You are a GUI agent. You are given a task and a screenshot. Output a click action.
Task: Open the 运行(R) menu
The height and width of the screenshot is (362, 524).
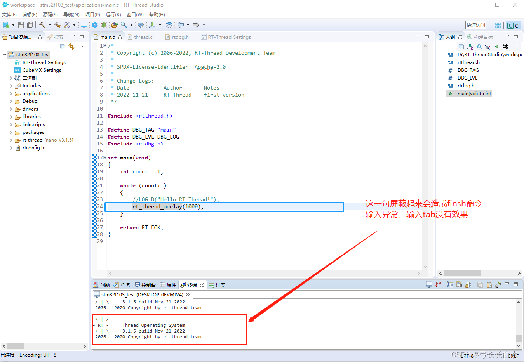pyautogui.click(x=113, y=14)
